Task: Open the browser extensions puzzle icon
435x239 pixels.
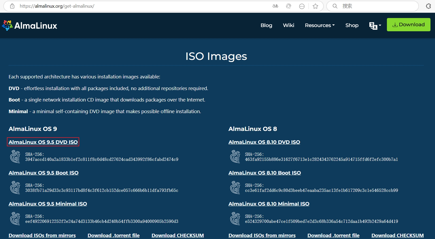Action: [428, 6]
